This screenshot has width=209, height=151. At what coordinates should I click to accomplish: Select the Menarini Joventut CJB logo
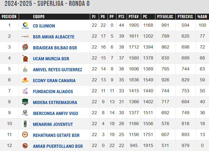click(x=25, y=124)
